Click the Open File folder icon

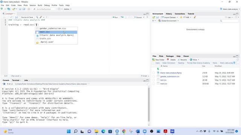pyautogui.click(x=14, y=9)
